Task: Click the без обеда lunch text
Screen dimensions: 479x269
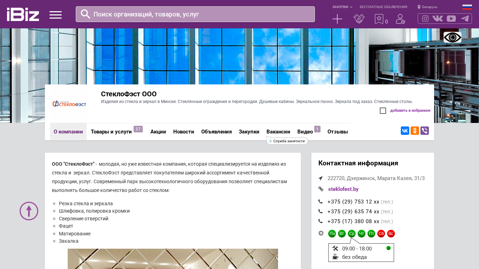Action: [355, 257]
